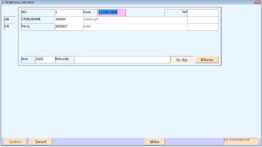Click the Remarks label
Image resolution: width=262 pixels, height=147 pixels.
[65, 59]
